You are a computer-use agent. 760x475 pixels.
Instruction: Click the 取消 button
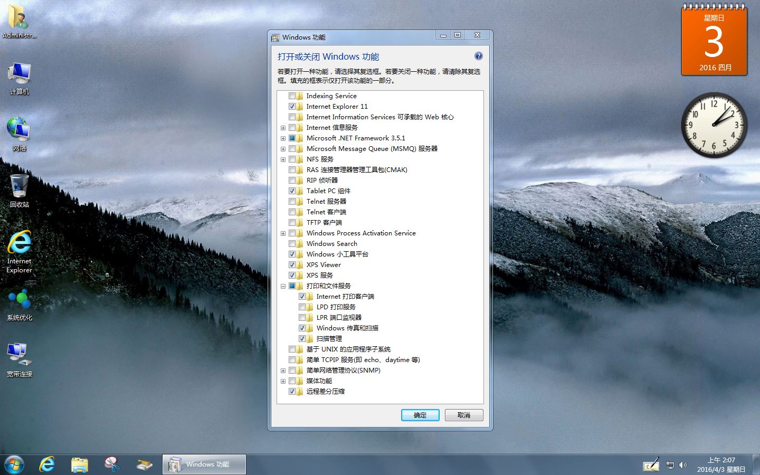(464, 415)
